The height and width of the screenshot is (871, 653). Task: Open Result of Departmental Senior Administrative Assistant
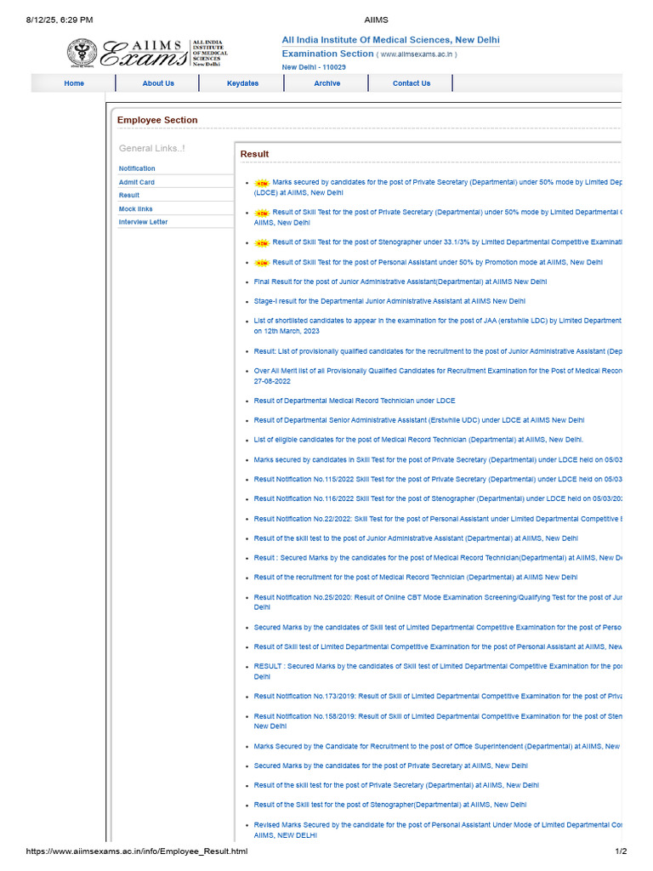[419, 420]
